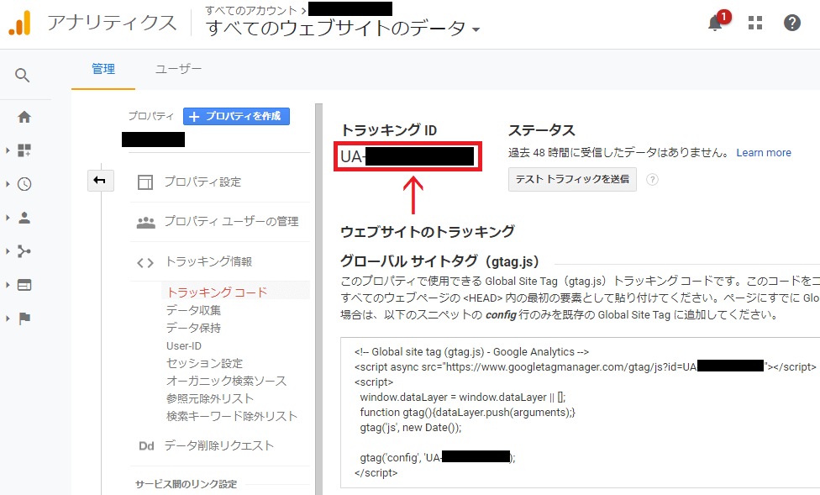This screenshot has width=820, height=495.
Task: Click inside the gtag.js code snippet box
Action: point(580,413)
